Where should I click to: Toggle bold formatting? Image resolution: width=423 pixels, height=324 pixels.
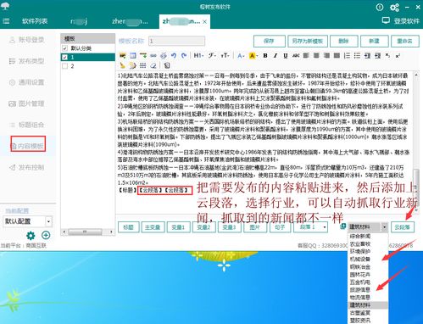click(x=265, y=56)
